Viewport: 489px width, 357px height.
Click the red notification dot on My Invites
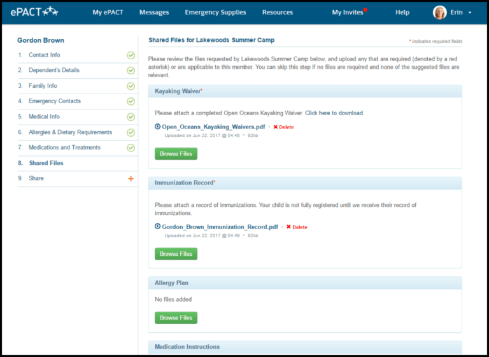point(365,10)
